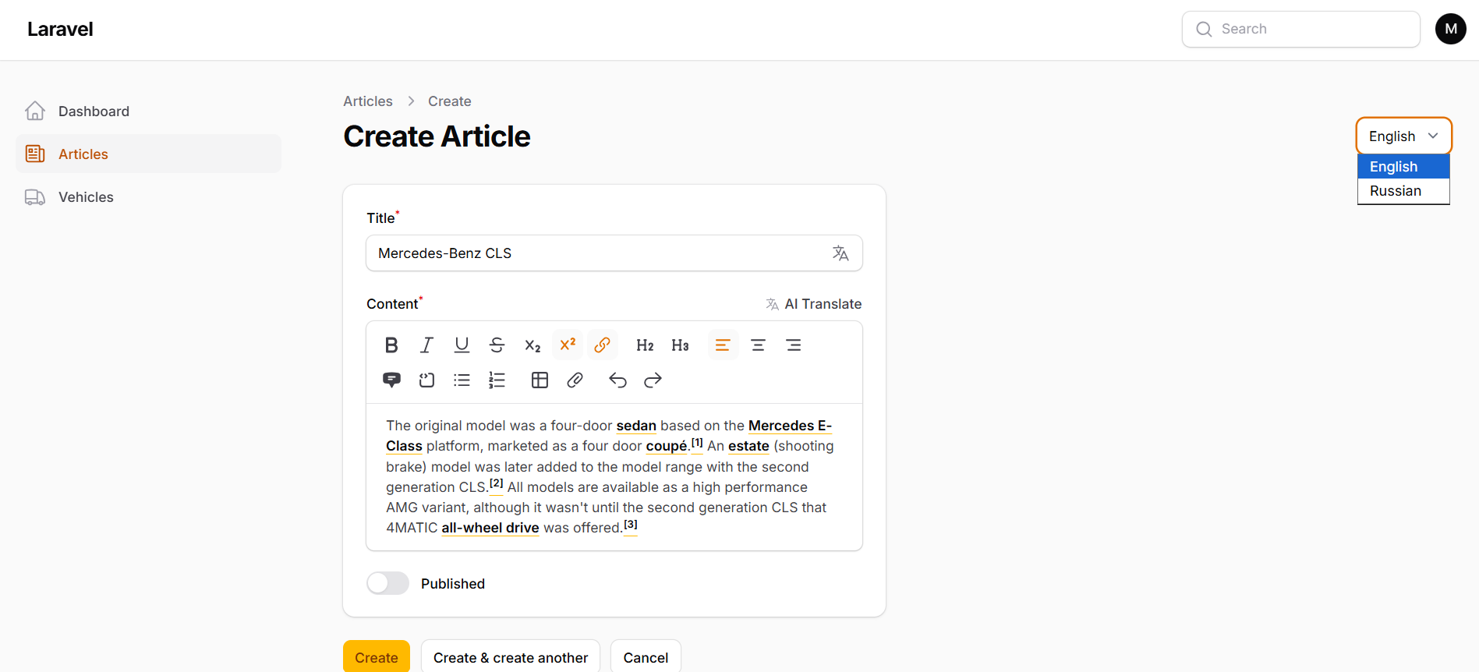Open the sedan link in the content
This screenshot has width=1479, height=672.
(x=636, y=426)
